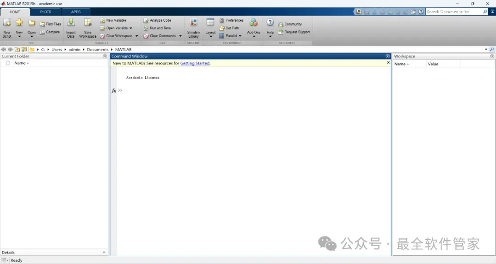Click Run and Time
This screenshot has width=496, height=264.
pos(157,28)
